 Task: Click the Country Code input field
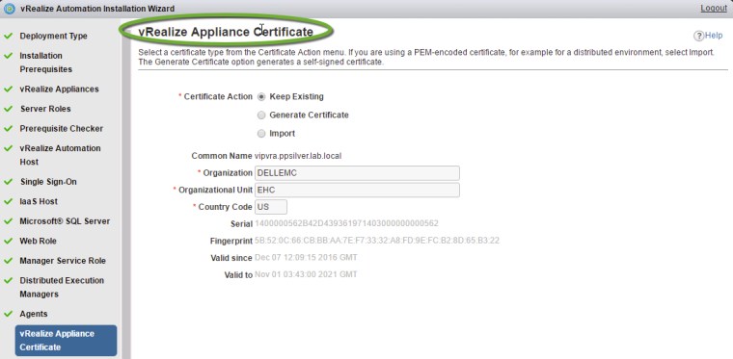(271, 207)
